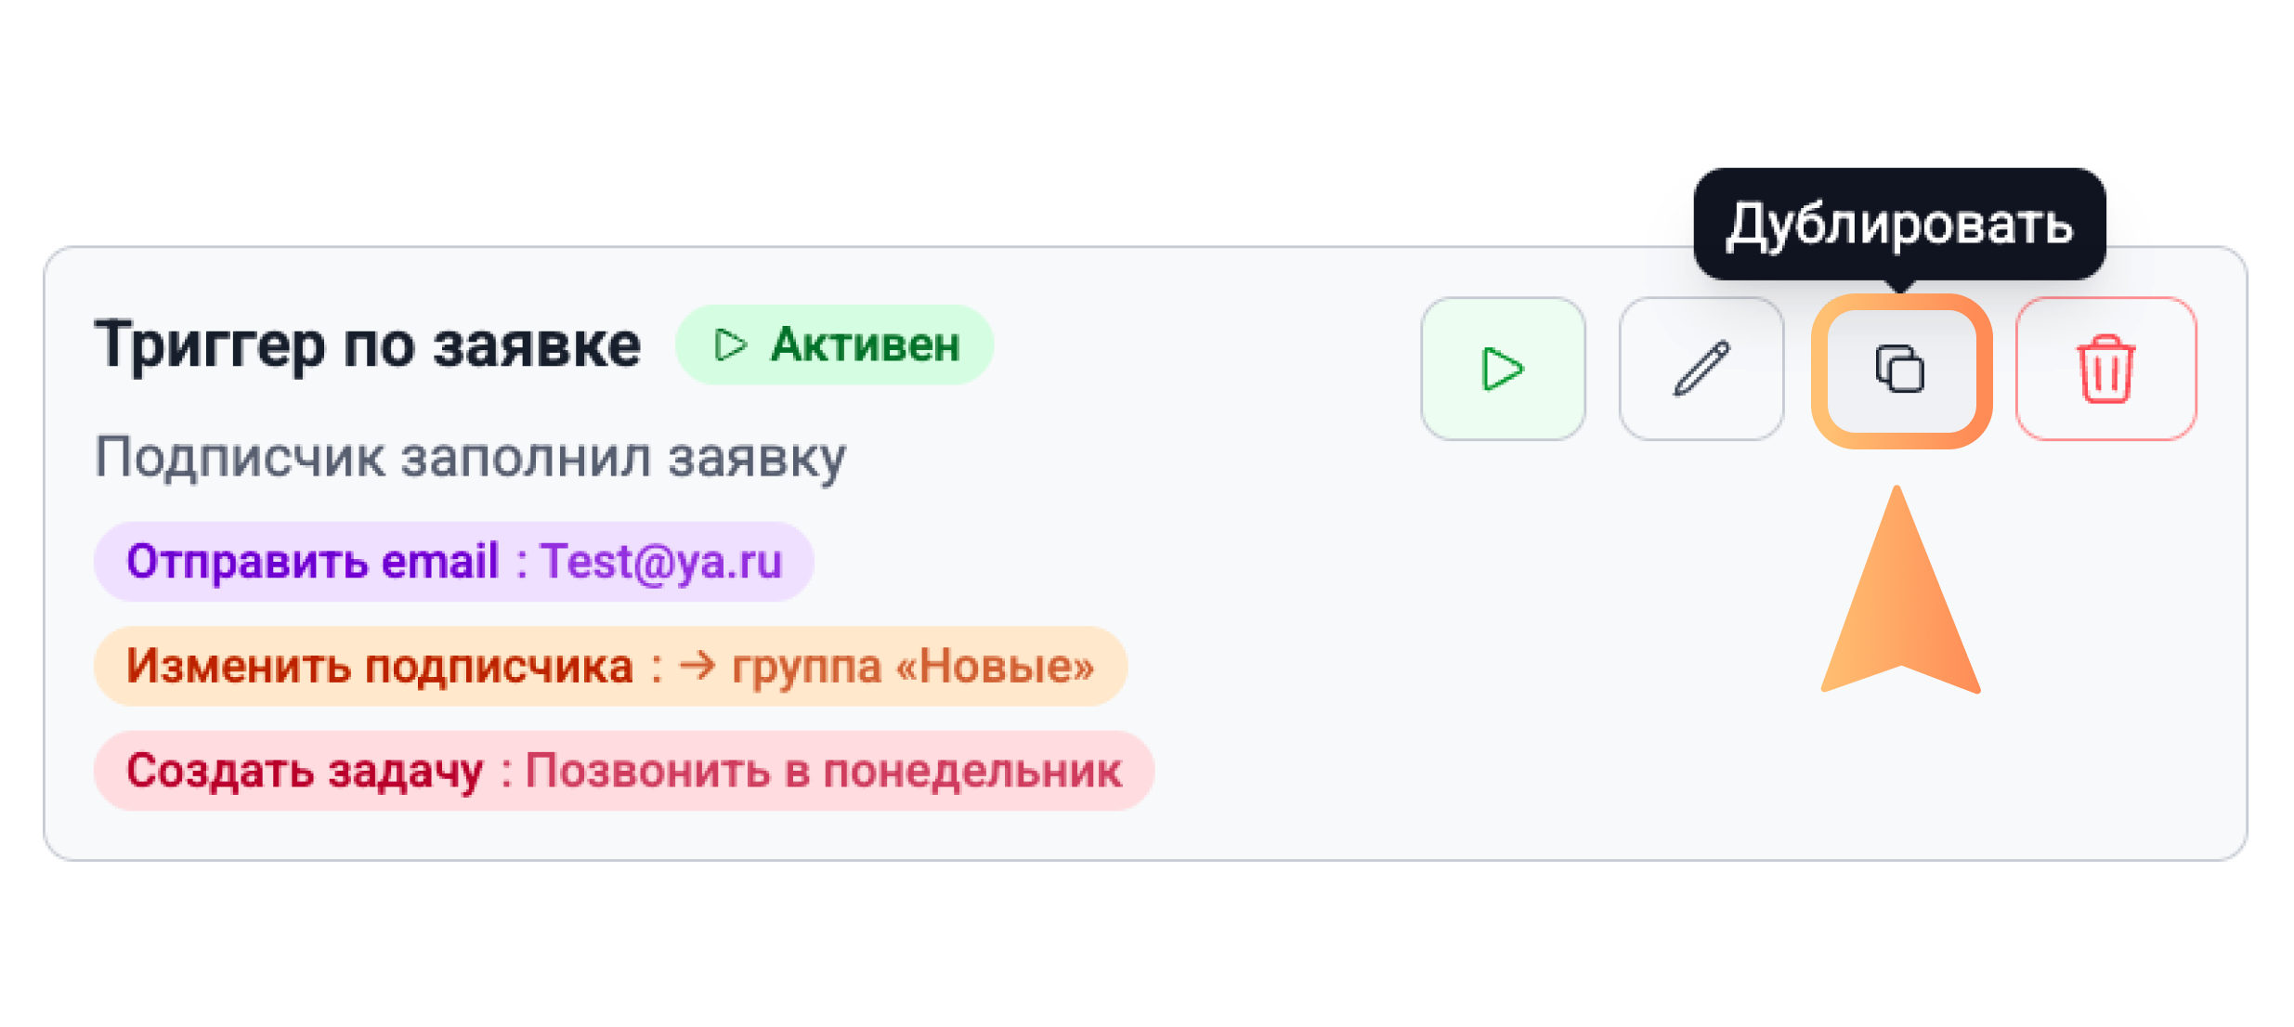
Task: Select the Изменить подписчика action label
Action: [379, 667]
